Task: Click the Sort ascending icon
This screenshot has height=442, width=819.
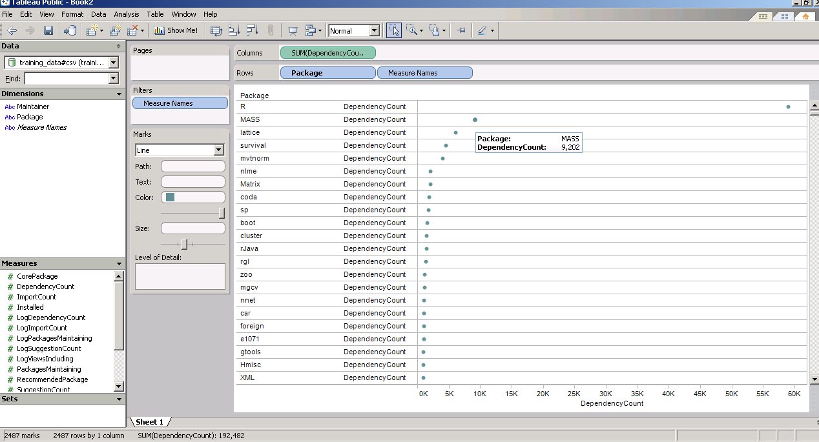Action: point(234,30)
